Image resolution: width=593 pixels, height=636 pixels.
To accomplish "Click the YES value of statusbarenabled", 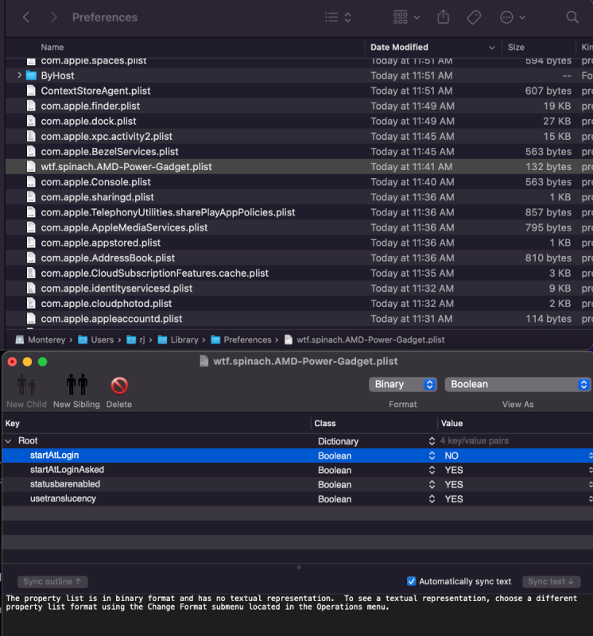I will click(x=453, y=485).
